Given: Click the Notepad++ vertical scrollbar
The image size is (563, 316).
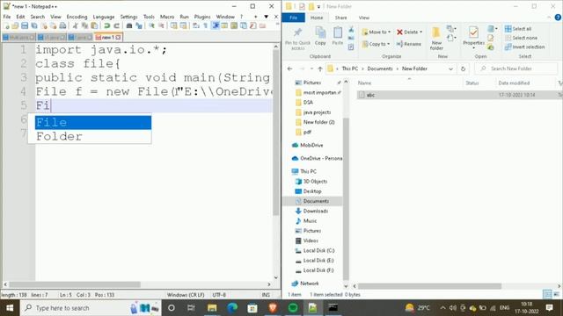Looking at the screenshot, I should 275,133.
